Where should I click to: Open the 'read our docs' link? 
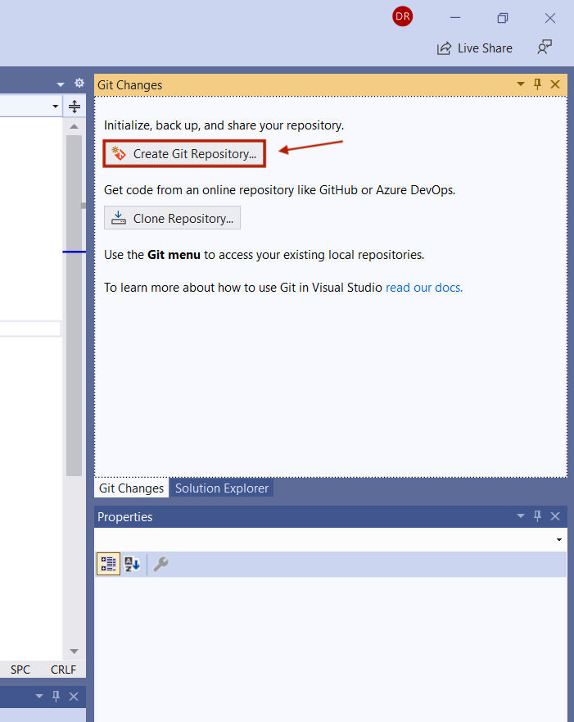click(423, 287)
